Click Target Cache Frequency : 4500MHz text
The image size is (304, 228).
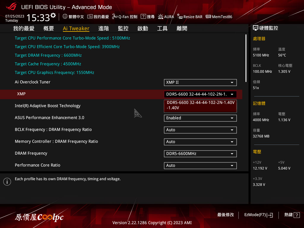click(x=48, y=64)
